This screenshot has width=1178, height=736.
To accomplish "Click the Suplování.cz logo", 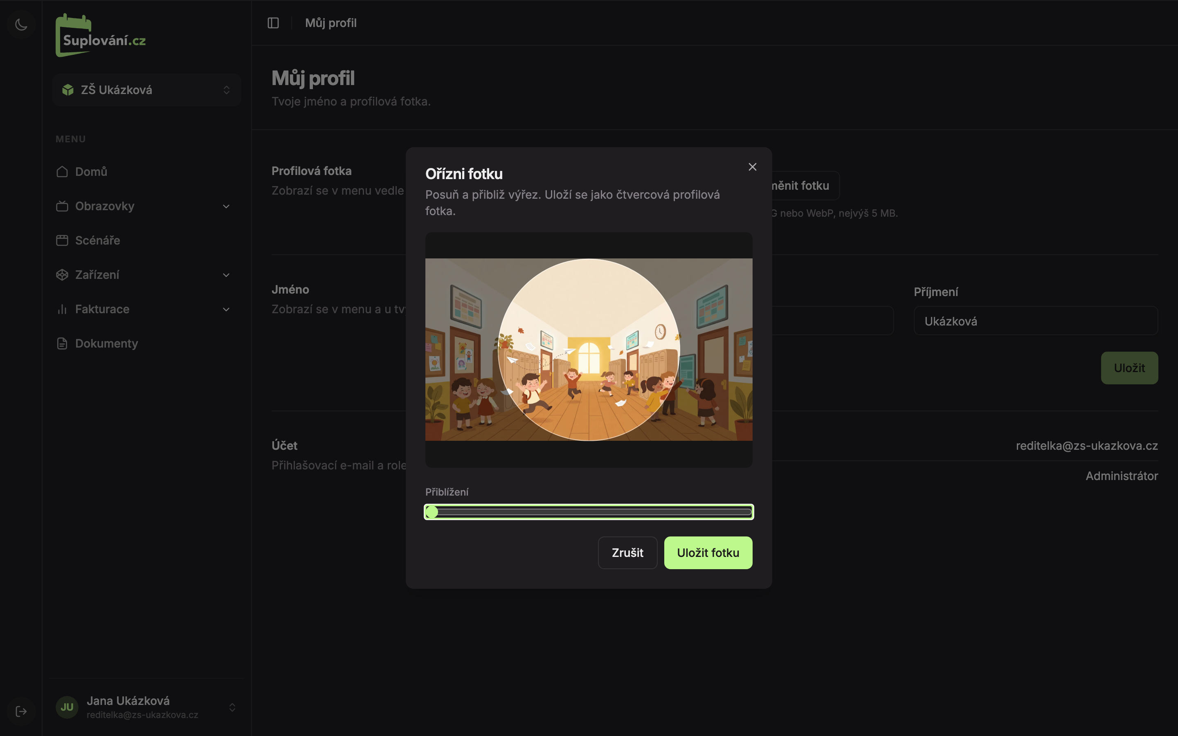I will pyautogui.click(x=101, y=36).
